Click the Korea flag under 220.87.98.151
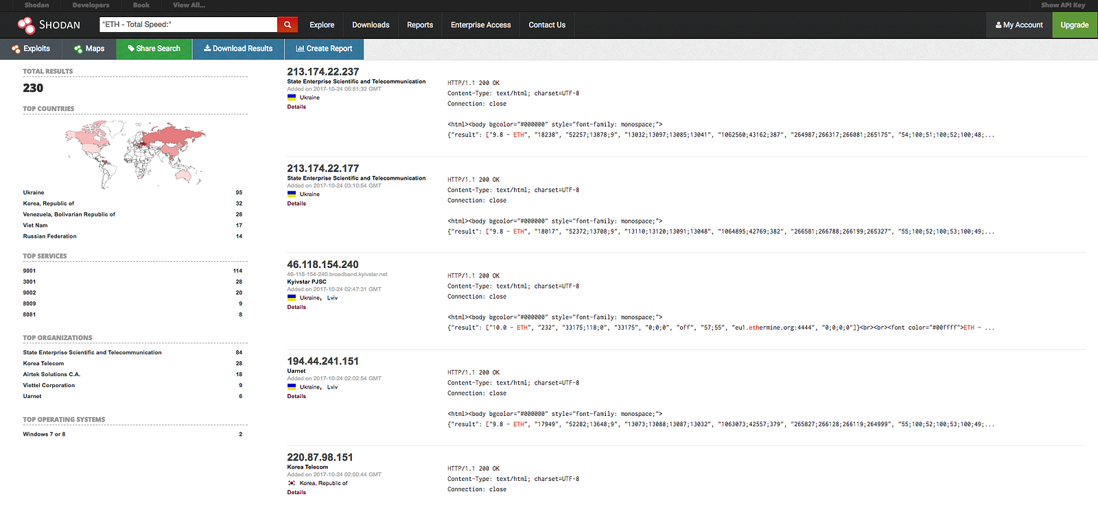 292,483
